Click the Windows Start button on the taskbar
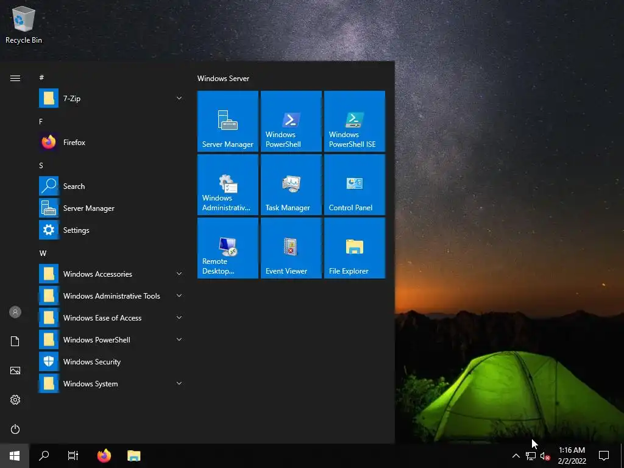This screenshot has height=468, width=624. click(x=15, y=456)
